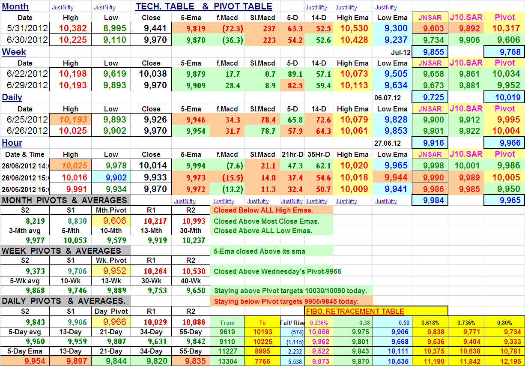The height and width of the screenshot is (366, 525).
Task: Click the daily R2 value 10,088
Action: (x=191, y=322)
